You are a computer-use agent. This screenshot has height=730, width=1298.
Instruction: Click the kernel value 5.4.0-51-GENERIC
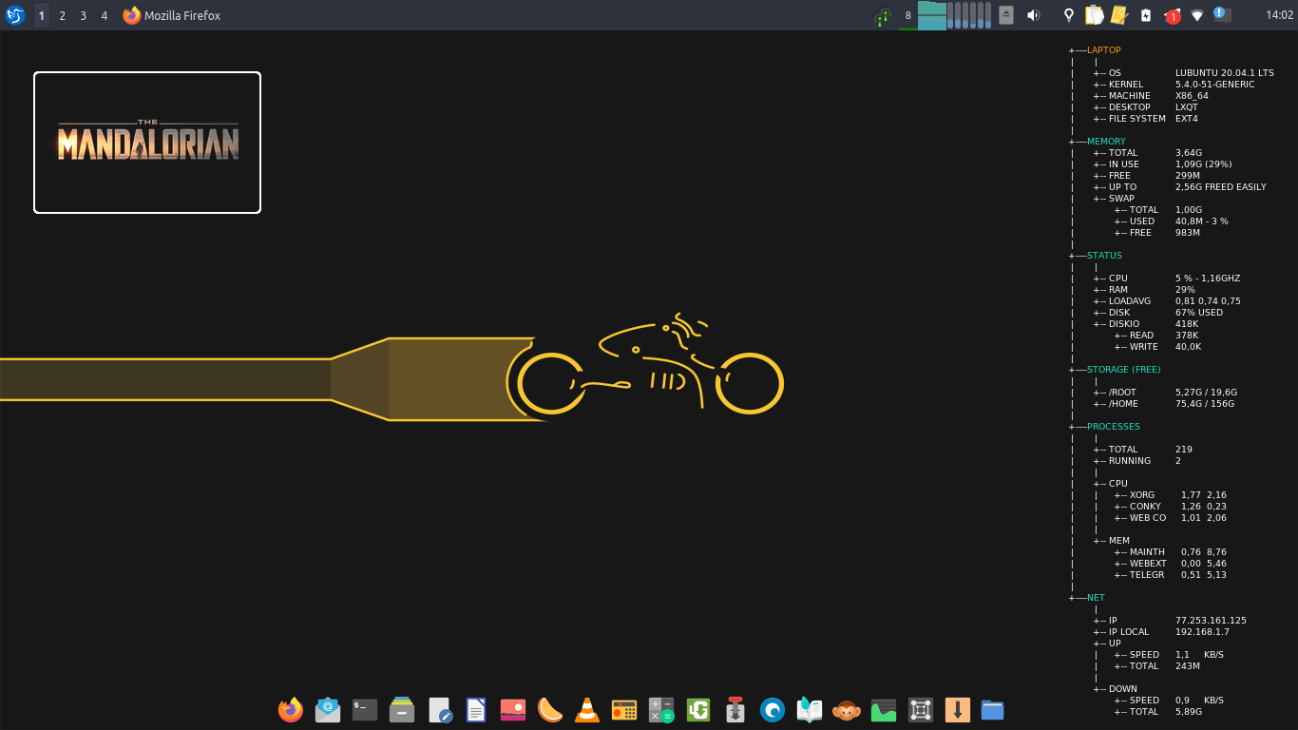(x=1214, y=85)
